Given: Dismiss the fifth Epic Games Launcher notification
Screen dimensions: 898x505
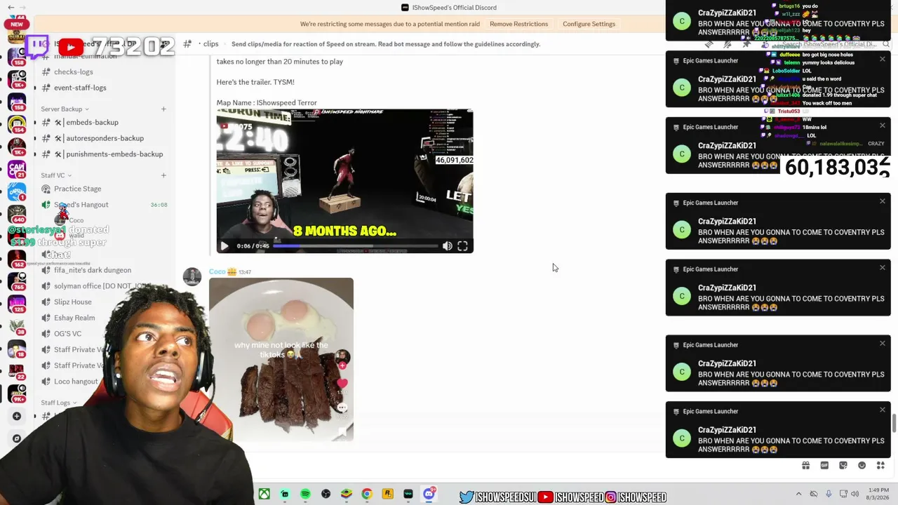Looking at the screenshot, I should 883,268.
